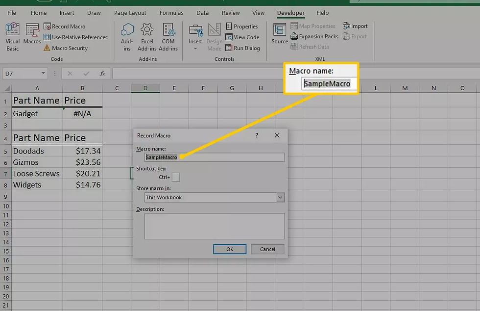The width and height of the screenshot is (480, 311).
Task: Open control Properties
Action: point(242,26)
